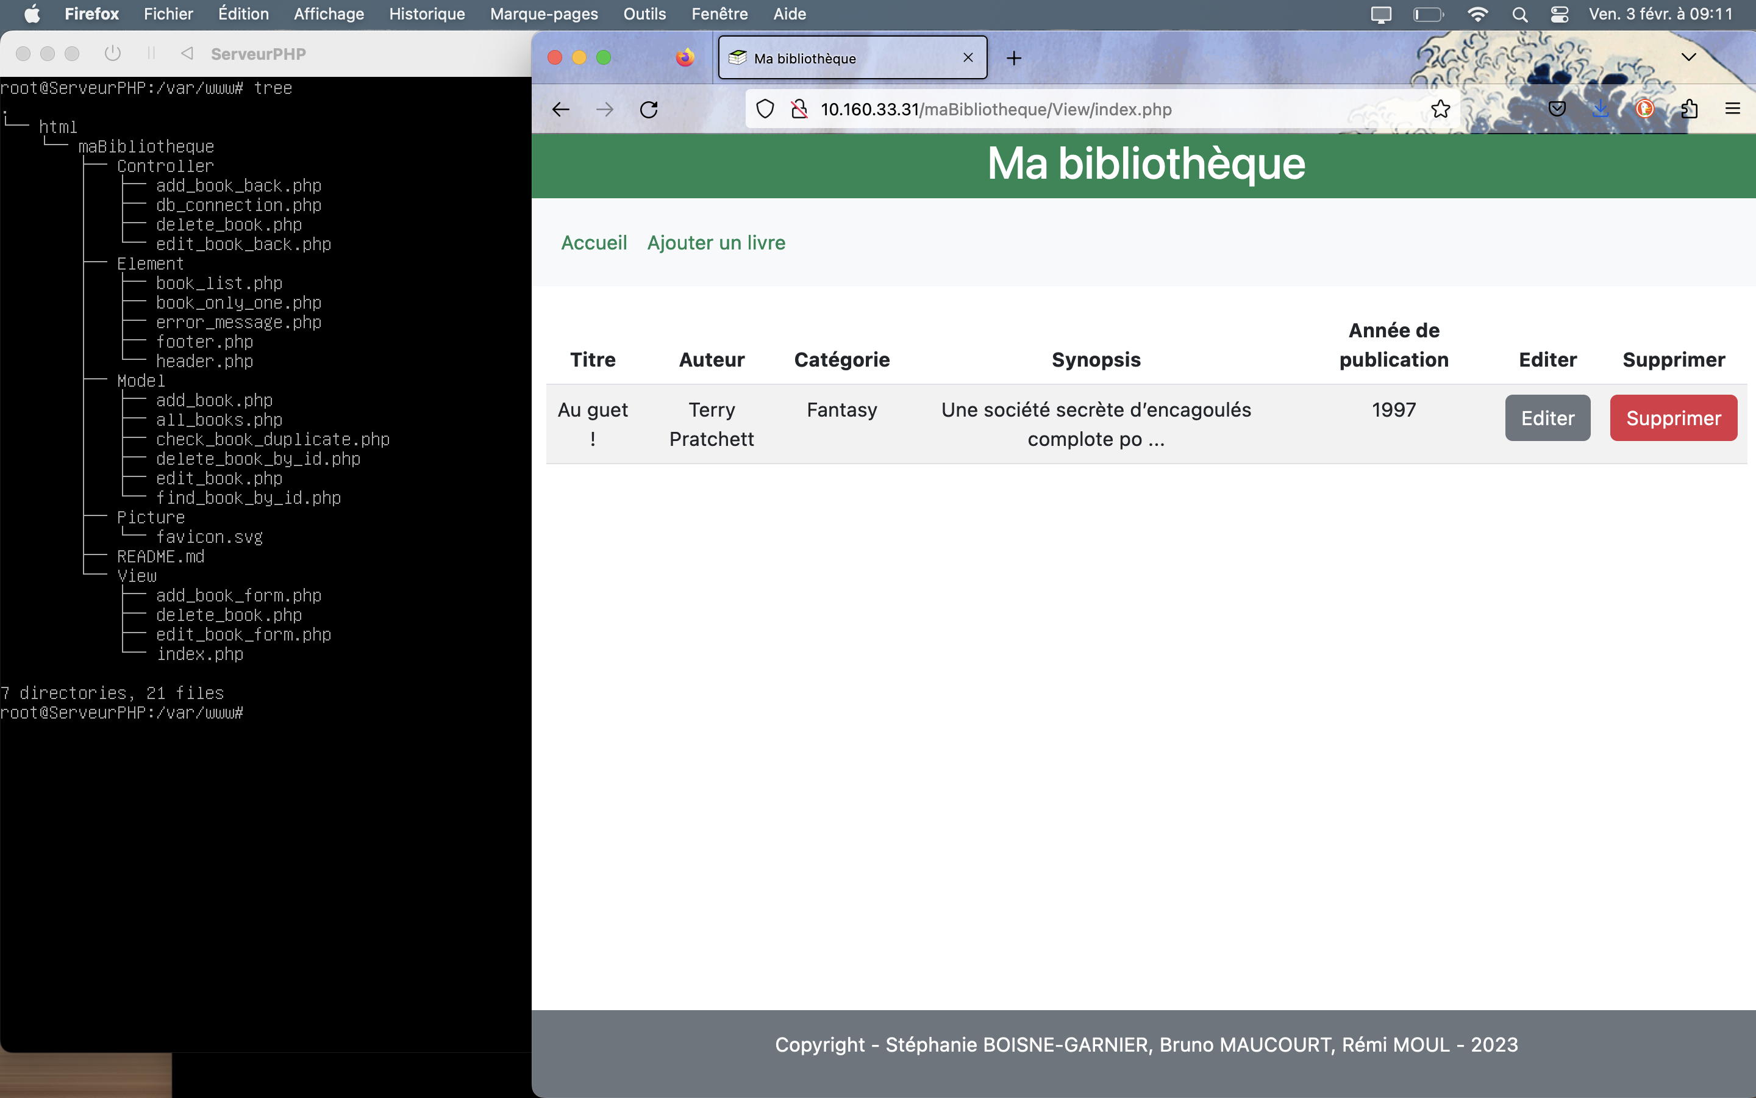Open the Marque-pages menu
The width and height of the screenshot is (1756, 1098).
543,15
